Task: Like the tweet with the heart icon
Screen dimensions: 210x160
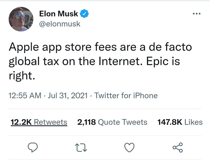Action: [130, 147]
